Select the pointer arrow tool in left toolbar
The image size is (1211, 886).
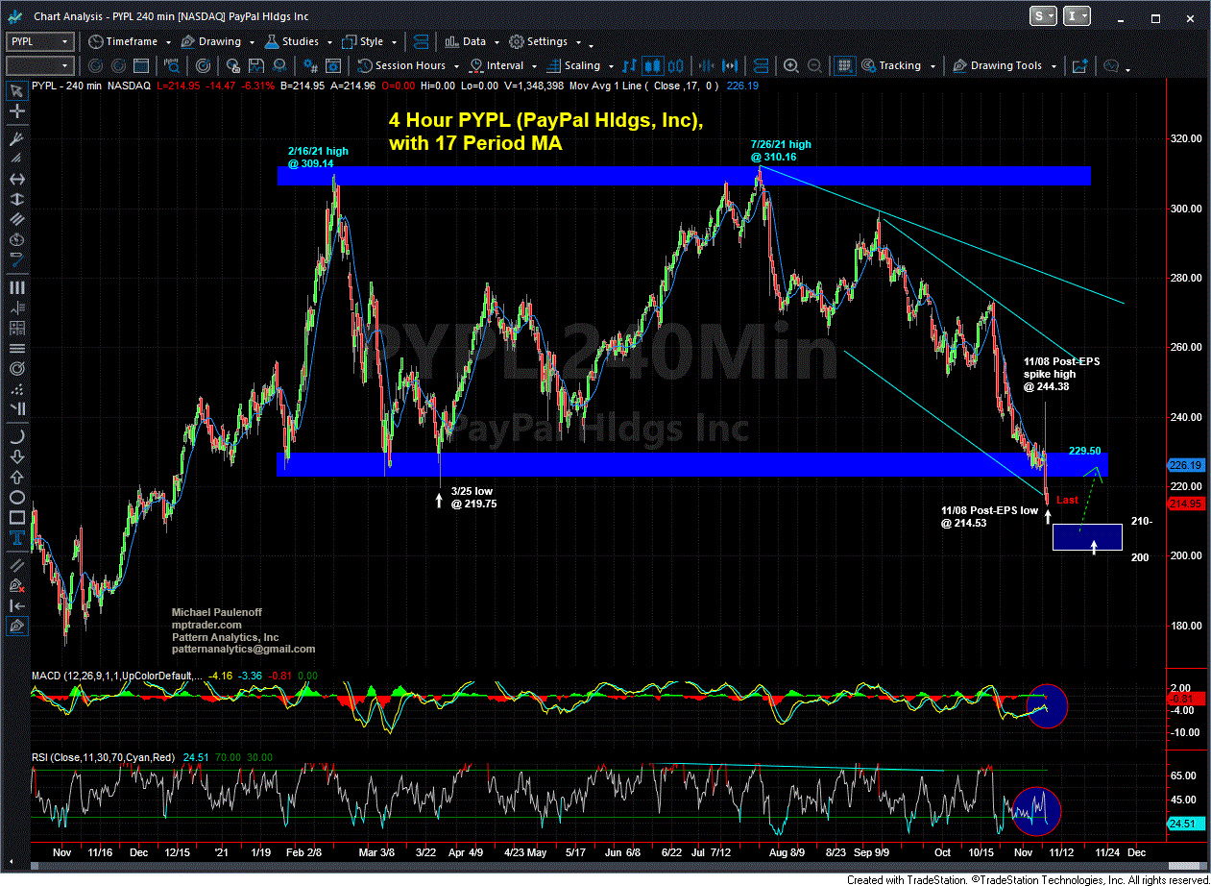pyautogui.click(x=17, y=91)
